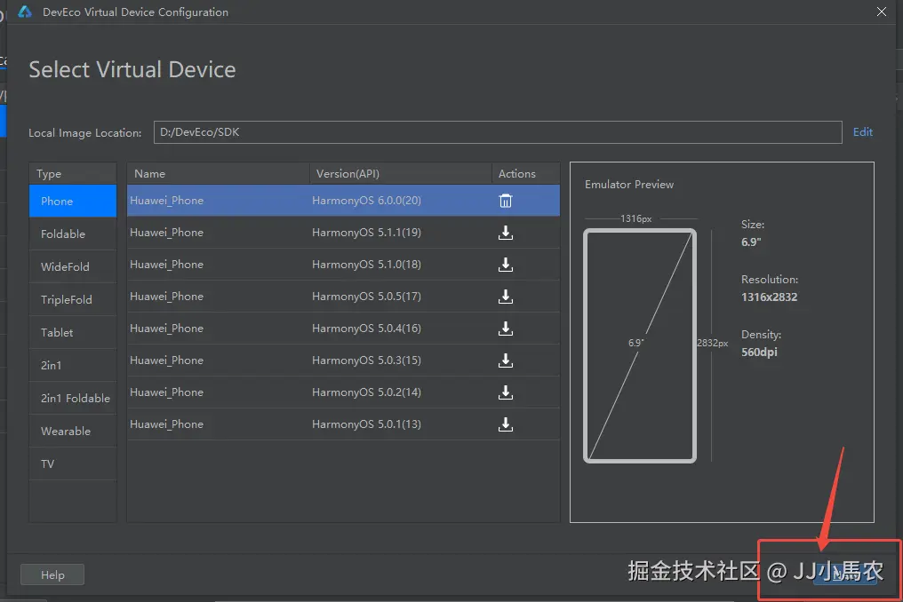Viewport: 903px width, 602px height.
Task: Select Huawei_Phone row for HarmonyOS 5.0.1(13)
Action: [x=343, y=424]
